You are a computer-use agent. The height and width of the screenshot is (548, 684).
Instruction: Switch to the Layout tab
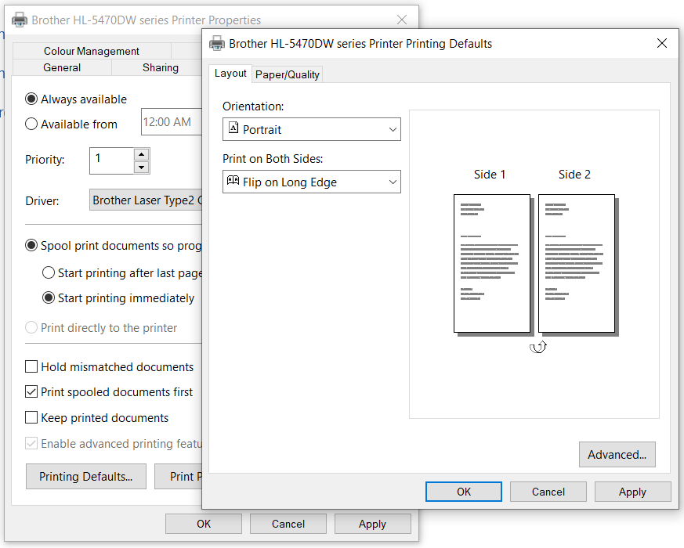[x=230, y=74]
